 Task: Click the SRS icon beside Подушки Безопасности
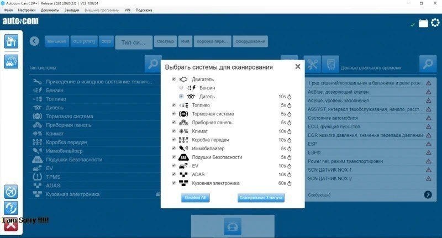183,157
